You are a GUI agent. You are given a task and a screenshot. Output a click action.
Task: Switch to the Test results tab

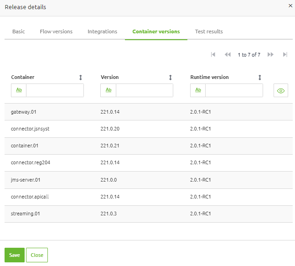(x=209, y=31)
